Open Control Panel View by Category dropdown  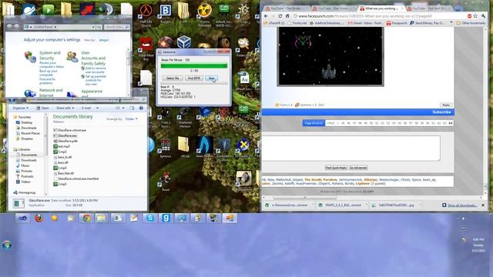[x=104, y=40]
